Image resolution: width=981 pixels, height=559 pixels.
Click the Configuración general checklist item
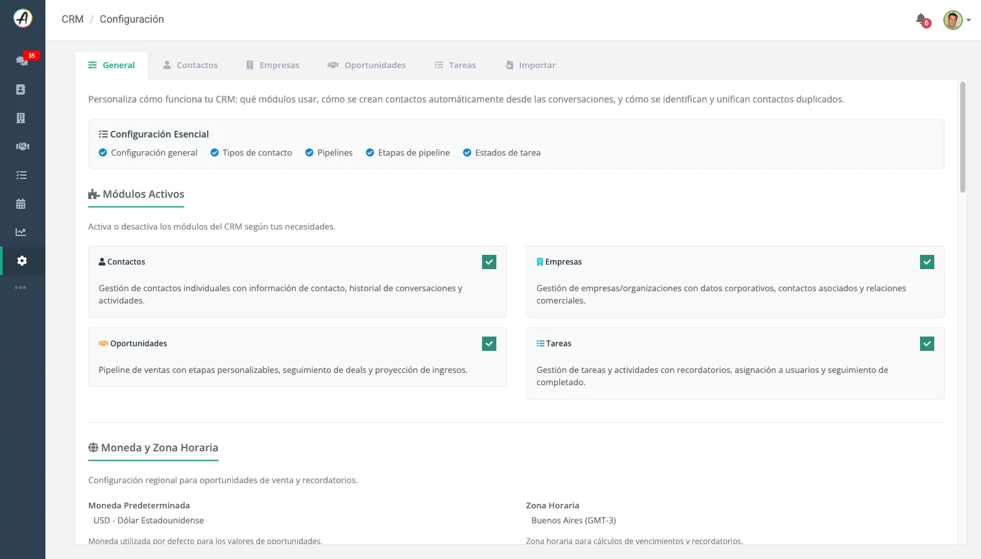coord(148,153)
